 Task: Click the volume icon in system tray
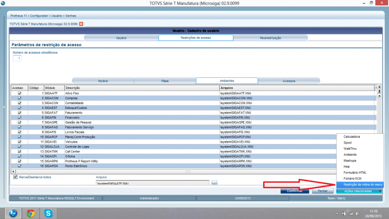click(358, 214)
